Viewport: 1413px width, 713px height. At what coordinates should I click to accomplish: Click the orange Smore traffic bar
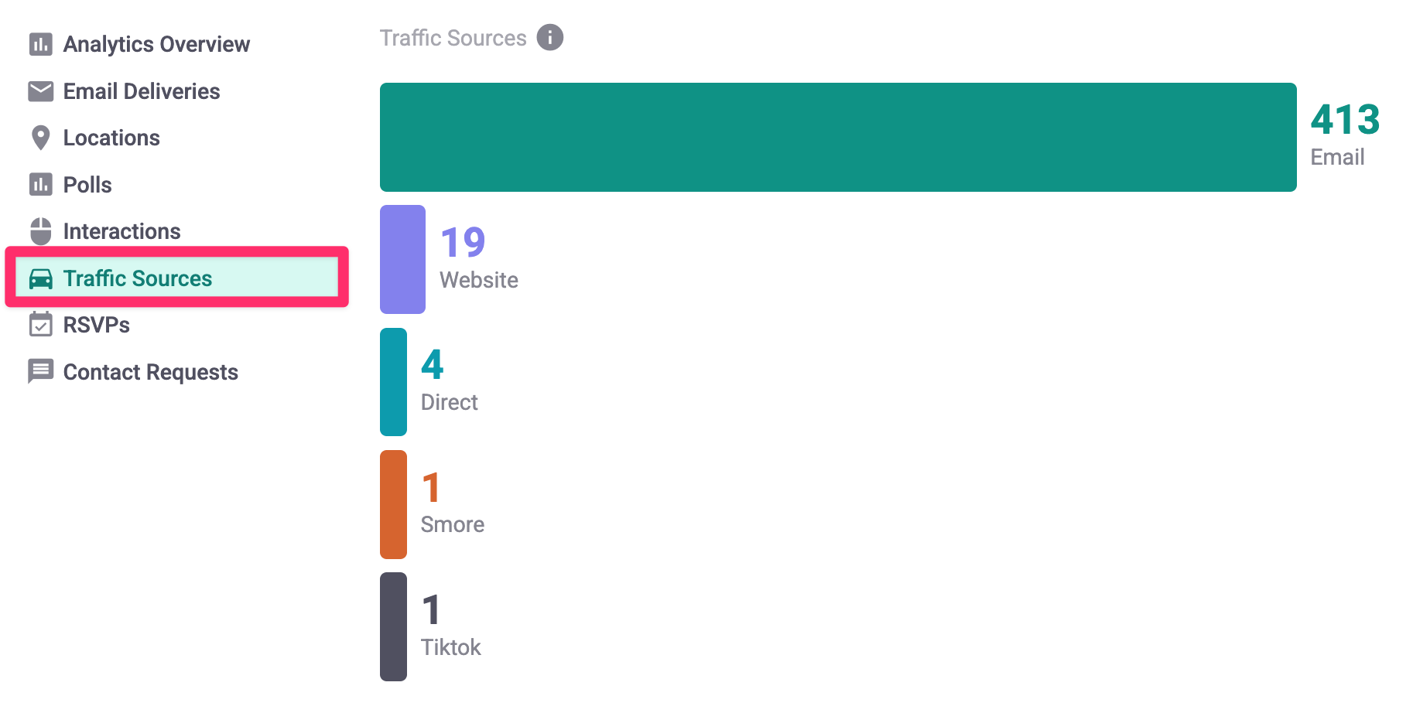point(393,504)
